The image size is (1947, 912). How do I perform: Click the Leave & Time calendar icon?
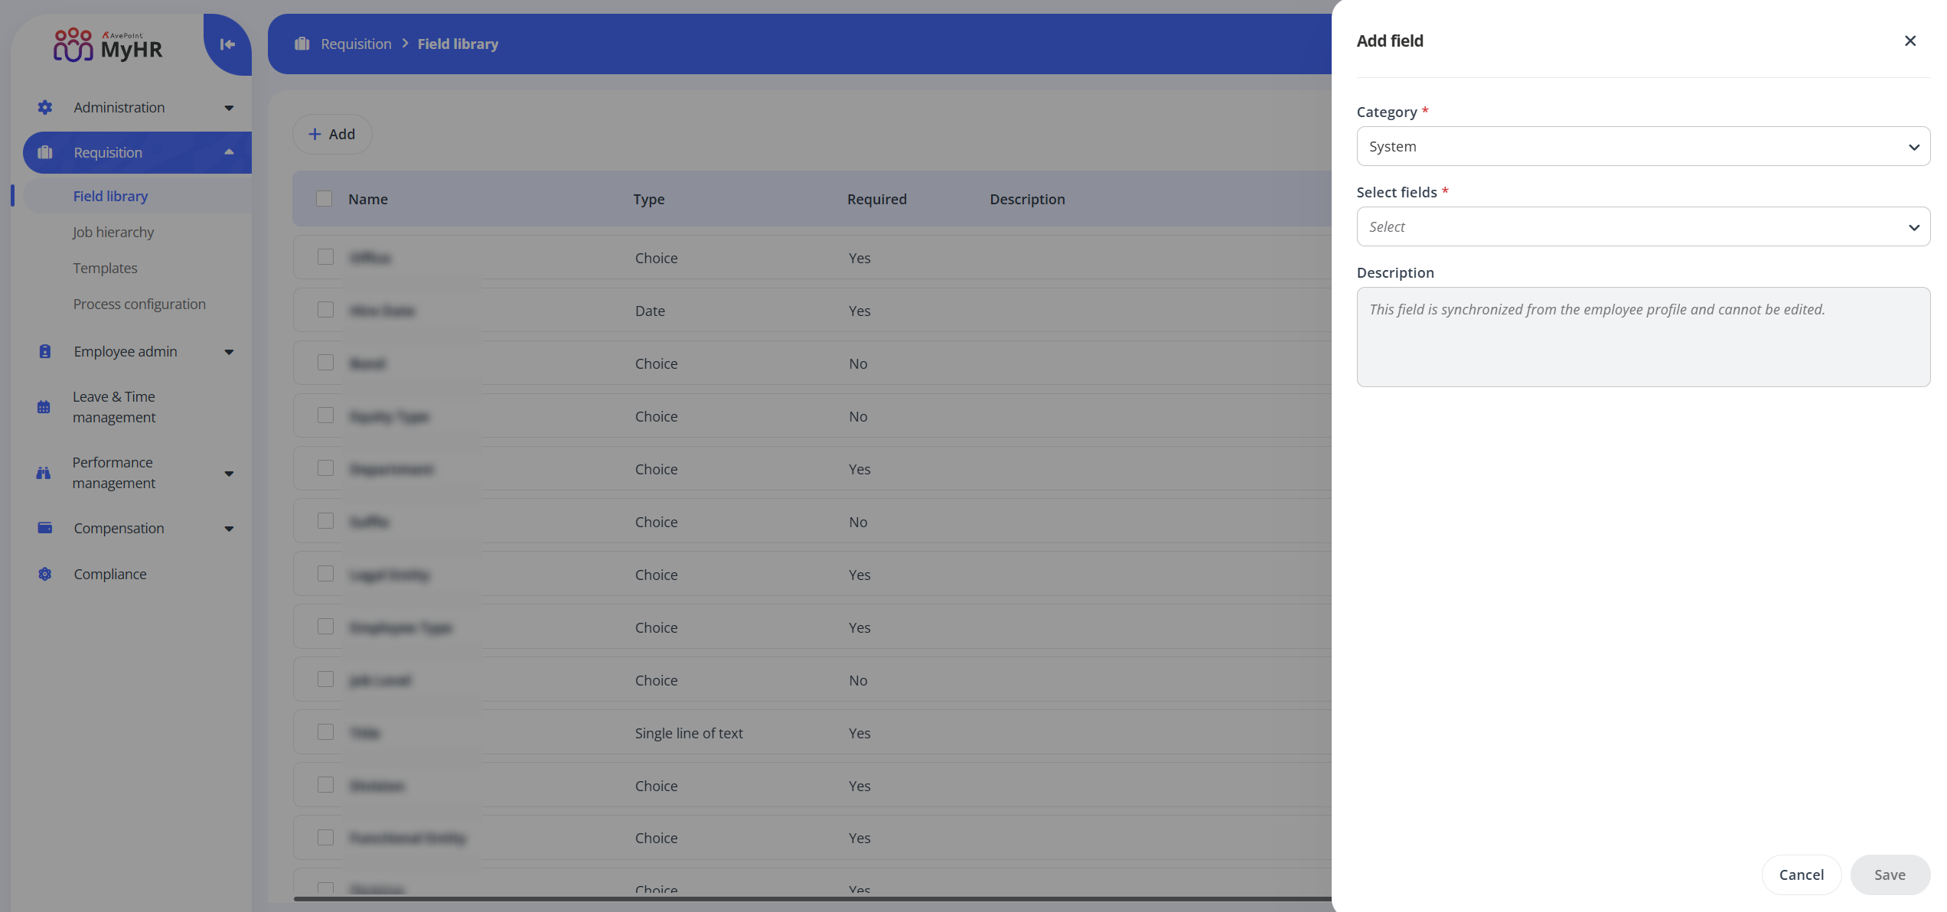[44, 407]
